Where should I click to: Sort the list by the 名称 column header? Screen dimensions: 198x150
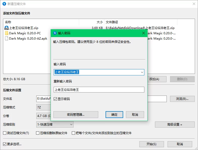[x=41, y=22]
